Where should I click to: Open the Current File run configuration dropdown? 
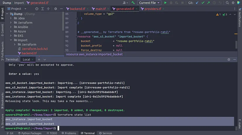coord(149,3)
